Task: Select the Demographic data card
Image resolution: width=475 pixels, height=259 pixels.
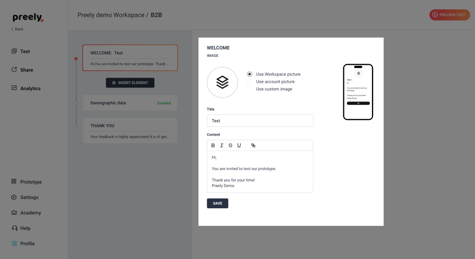Action: 130,103
